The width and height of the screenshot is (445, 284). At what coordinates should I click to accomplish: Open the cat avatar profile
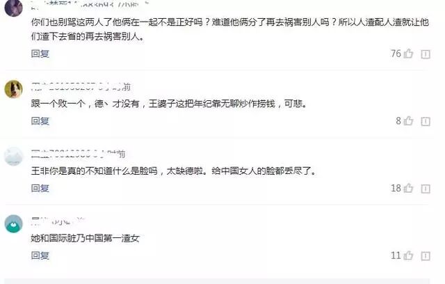tap(14, 89)
